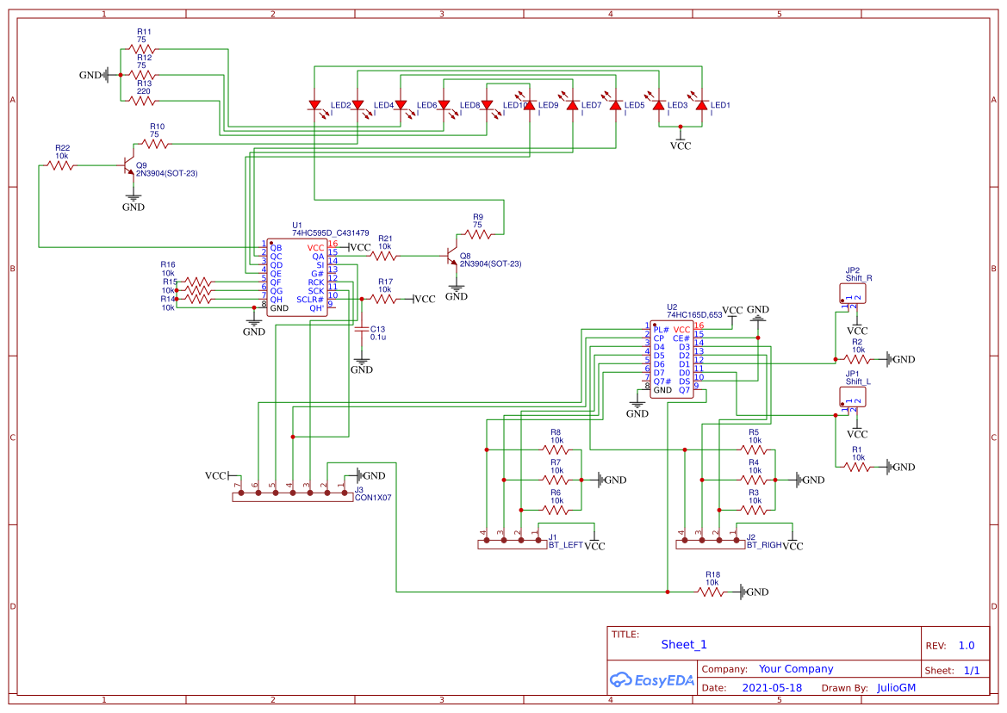Click the 'PL#' pin name on U2

click(661, 330)
